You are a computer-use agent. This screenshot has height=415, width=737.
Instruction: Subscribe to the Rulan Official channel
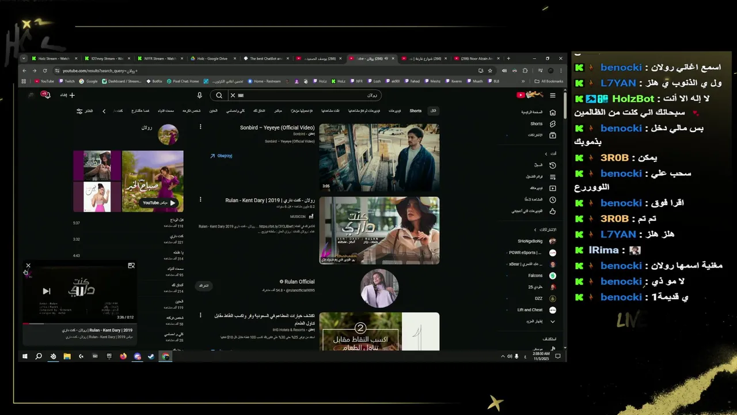[x=204, y=285]
